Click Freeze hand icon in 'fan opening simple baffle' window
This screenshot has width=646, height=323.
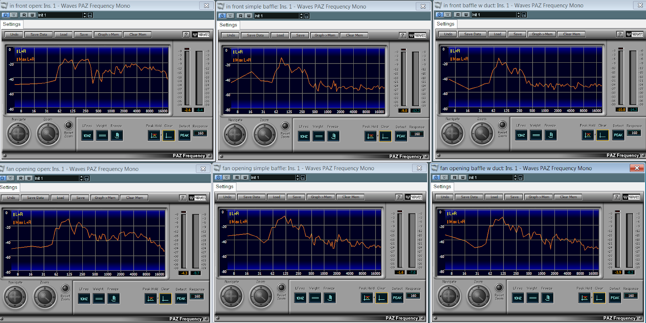tap(329, 298)
